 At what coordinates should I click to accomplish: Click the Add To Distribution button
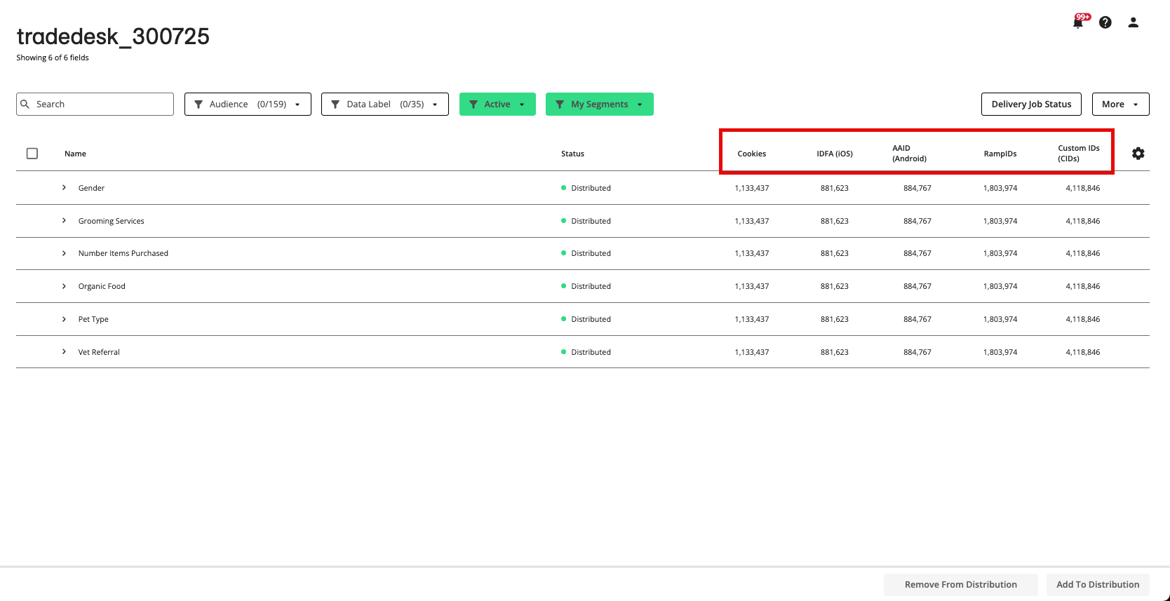pyautogui.click(x=1097, y=584)
